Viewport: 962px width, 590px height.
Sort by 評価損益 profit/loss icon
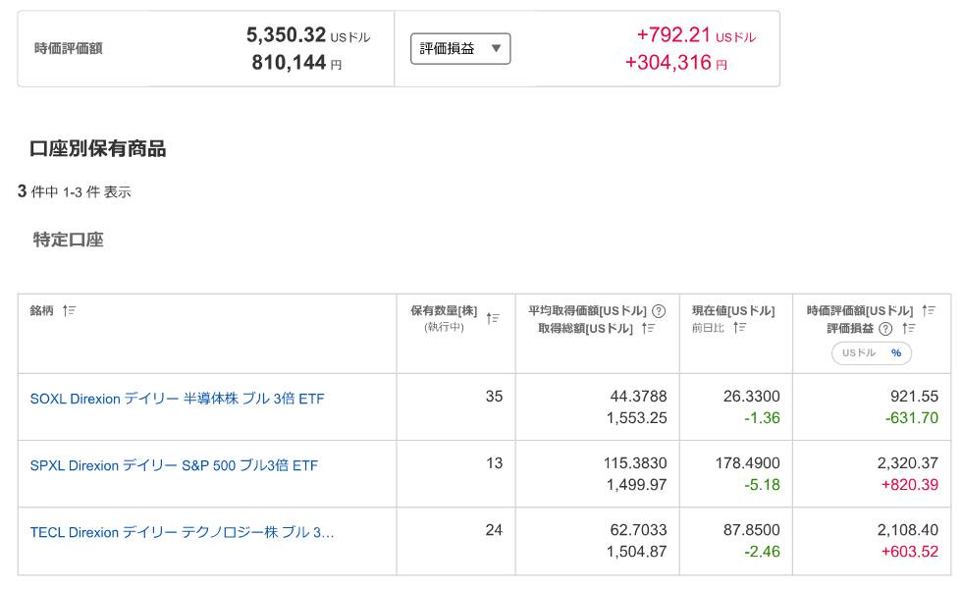[x=909, y=328]
